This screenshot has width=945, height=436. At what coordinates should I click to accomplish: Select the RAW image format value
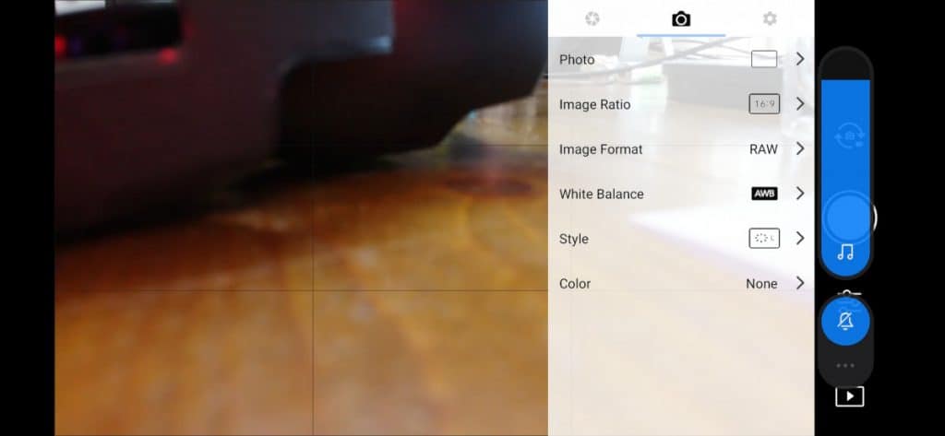pos(763,149)
